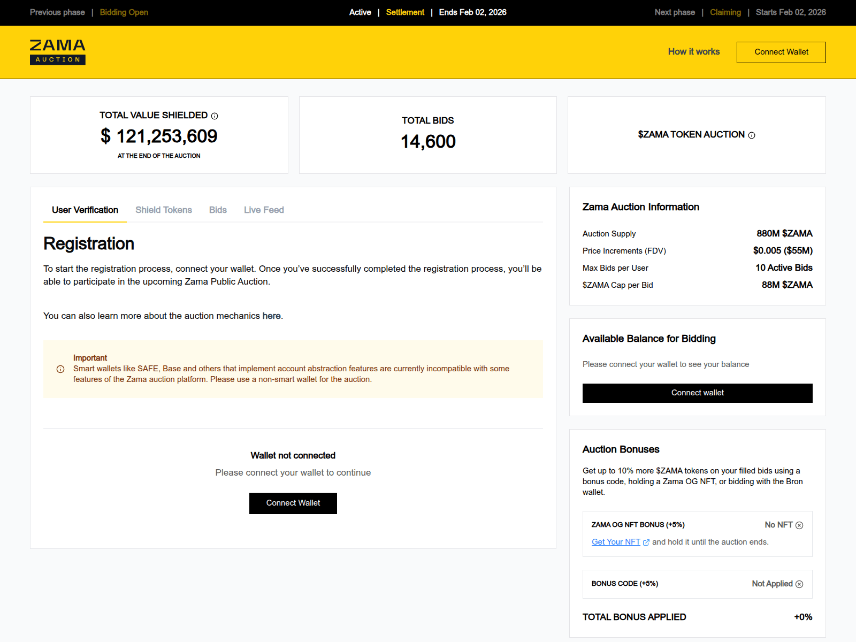Screen dimensions: 856x642
Task: Click the warning icon in Important notice
Action: tap(60, 369)
